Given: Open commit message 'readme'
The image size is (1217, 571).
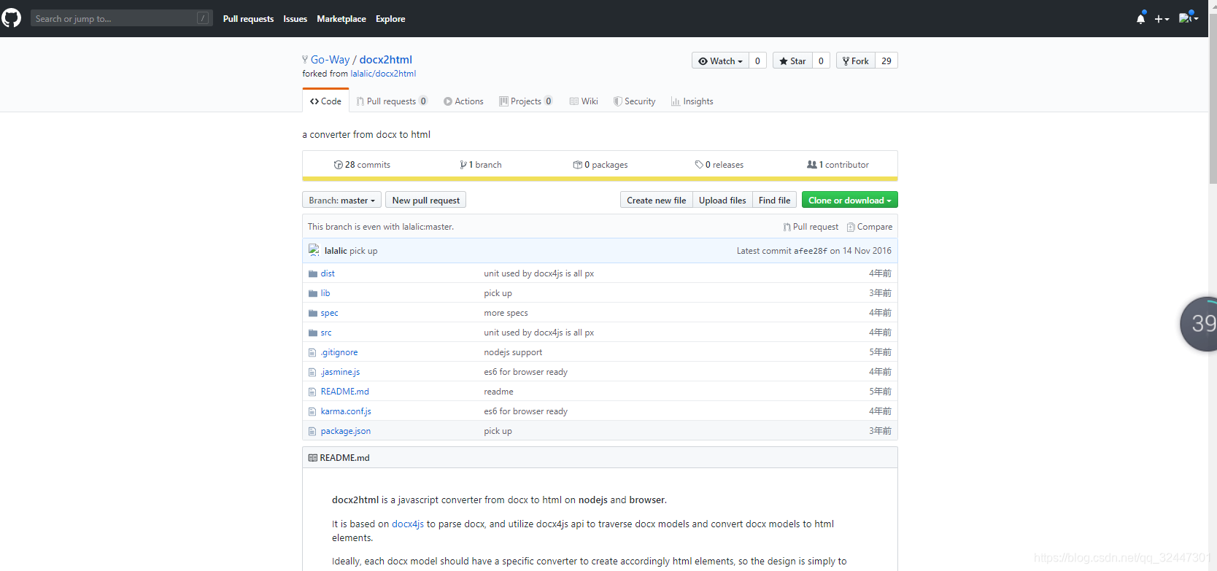Looking at the screenshot, I should [498, 392].
